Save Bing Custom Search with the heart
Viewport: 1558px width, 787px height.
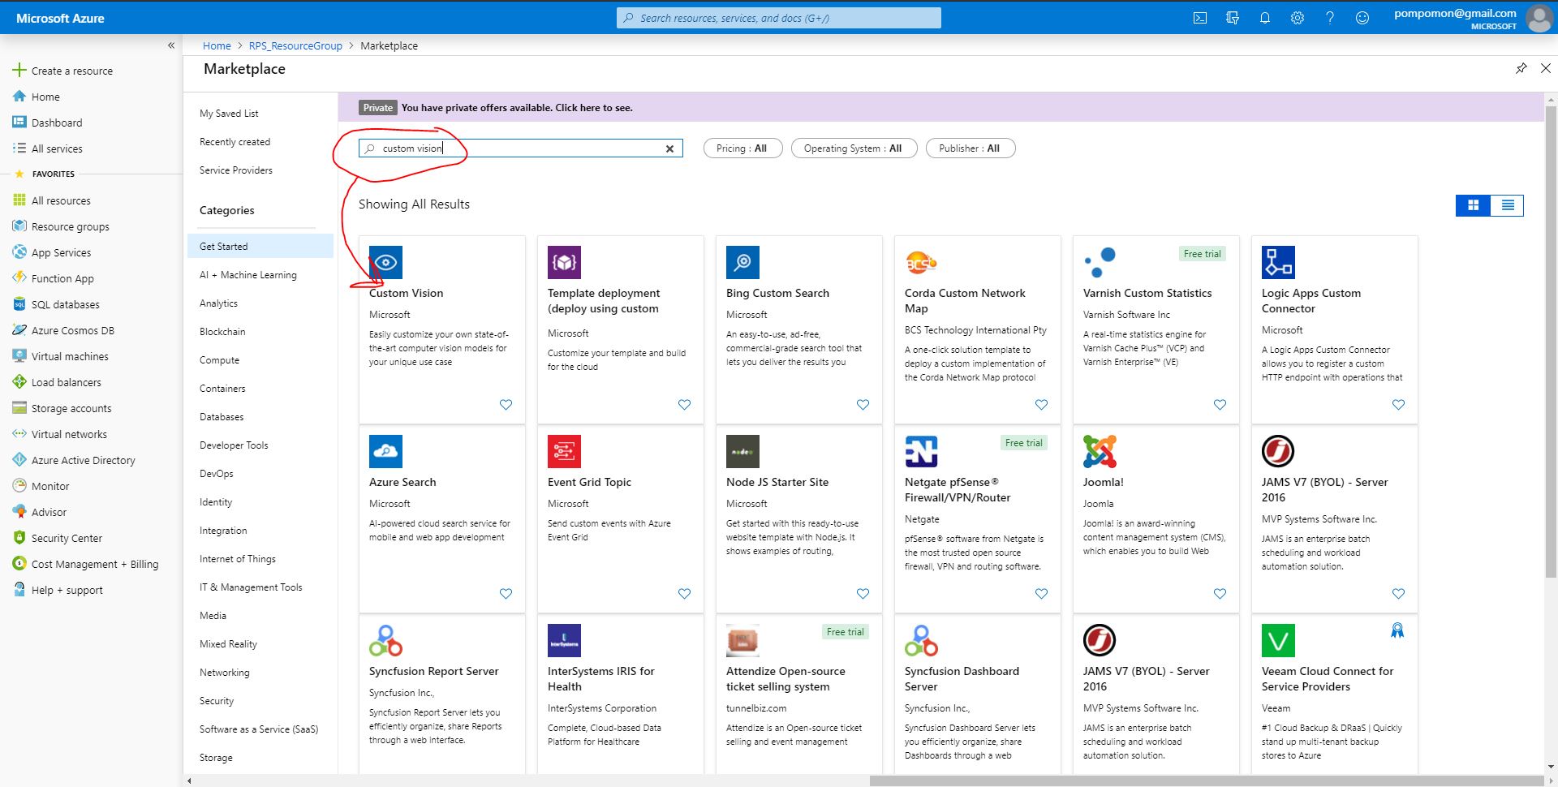[x=863, y=404]
